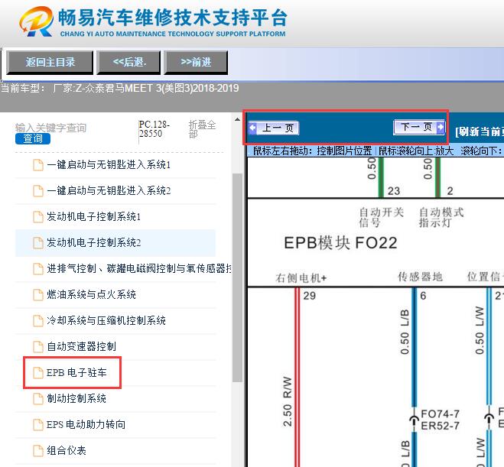Viewport: 504px width, 467px height.
Task: Click 折叠全部 to collapse all
Action: 202,129
